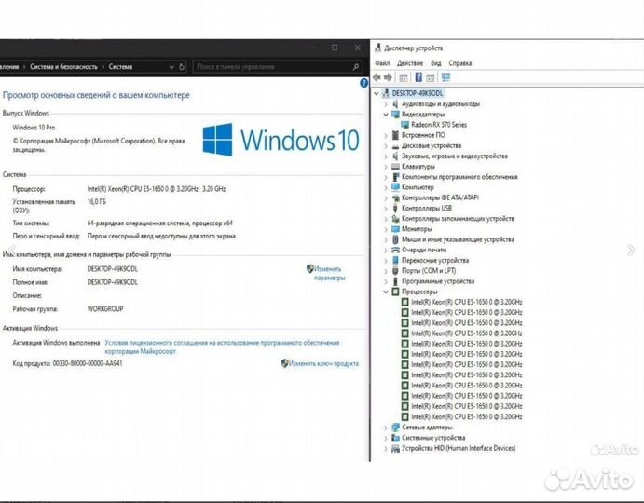Click the Процессоры category icon
This screenshot has height=503, width=644.
point(395,292)
